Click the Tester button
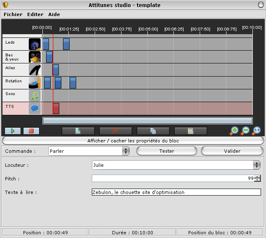Screen dimensions: 266x238 point(167,151)
